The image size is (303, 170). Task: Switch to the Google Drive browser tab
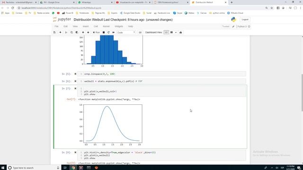[x=57, y=2]
